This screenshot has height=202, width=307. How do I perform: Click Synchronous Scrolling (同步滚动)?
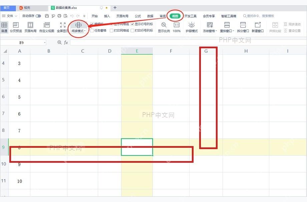(292, 24)
